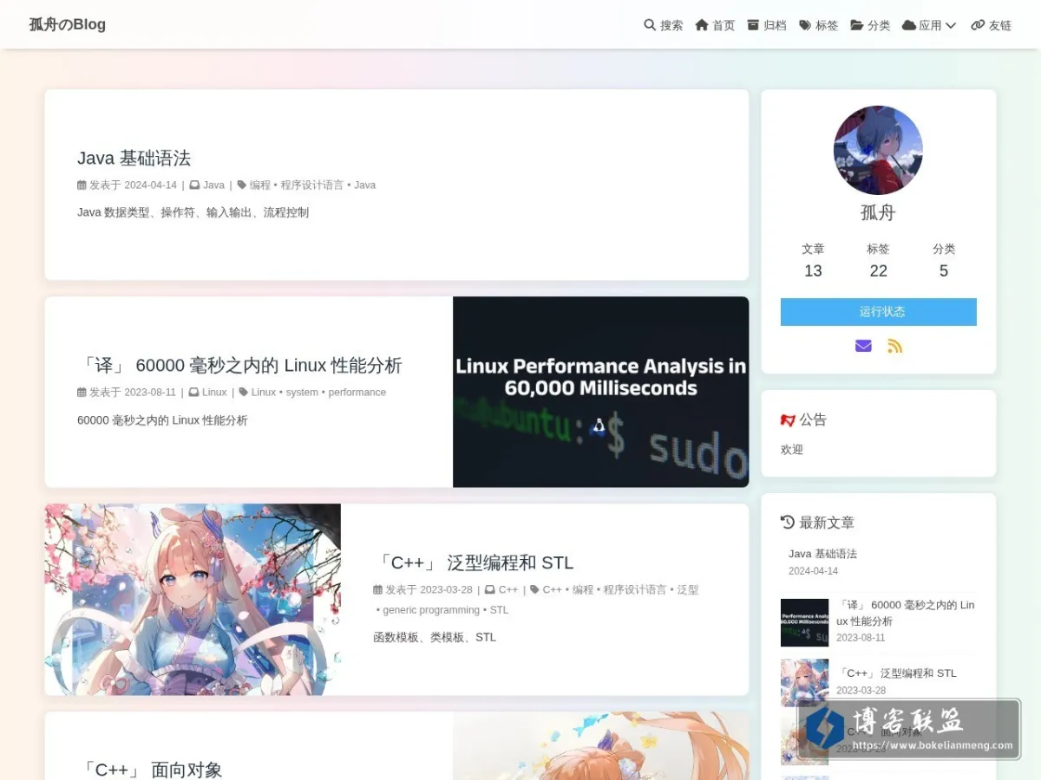Open the 友链 menu item
This screenshot has height=780, width=1041.
pos(992,25)
